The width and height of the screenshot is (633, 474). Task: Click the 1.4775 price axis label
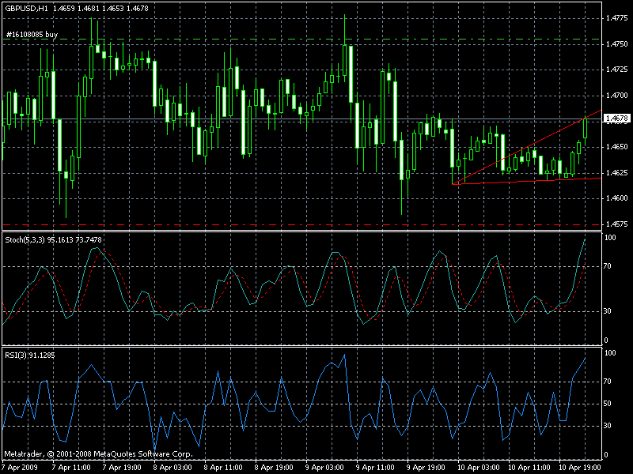617,18
